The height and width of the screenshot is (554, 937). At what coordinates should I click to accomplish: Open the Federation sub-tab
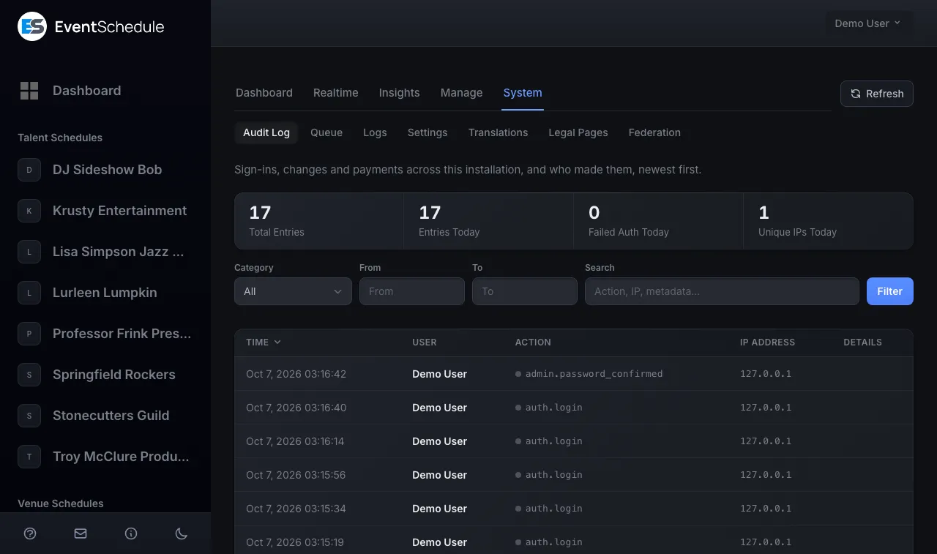(x=654, y=132)
